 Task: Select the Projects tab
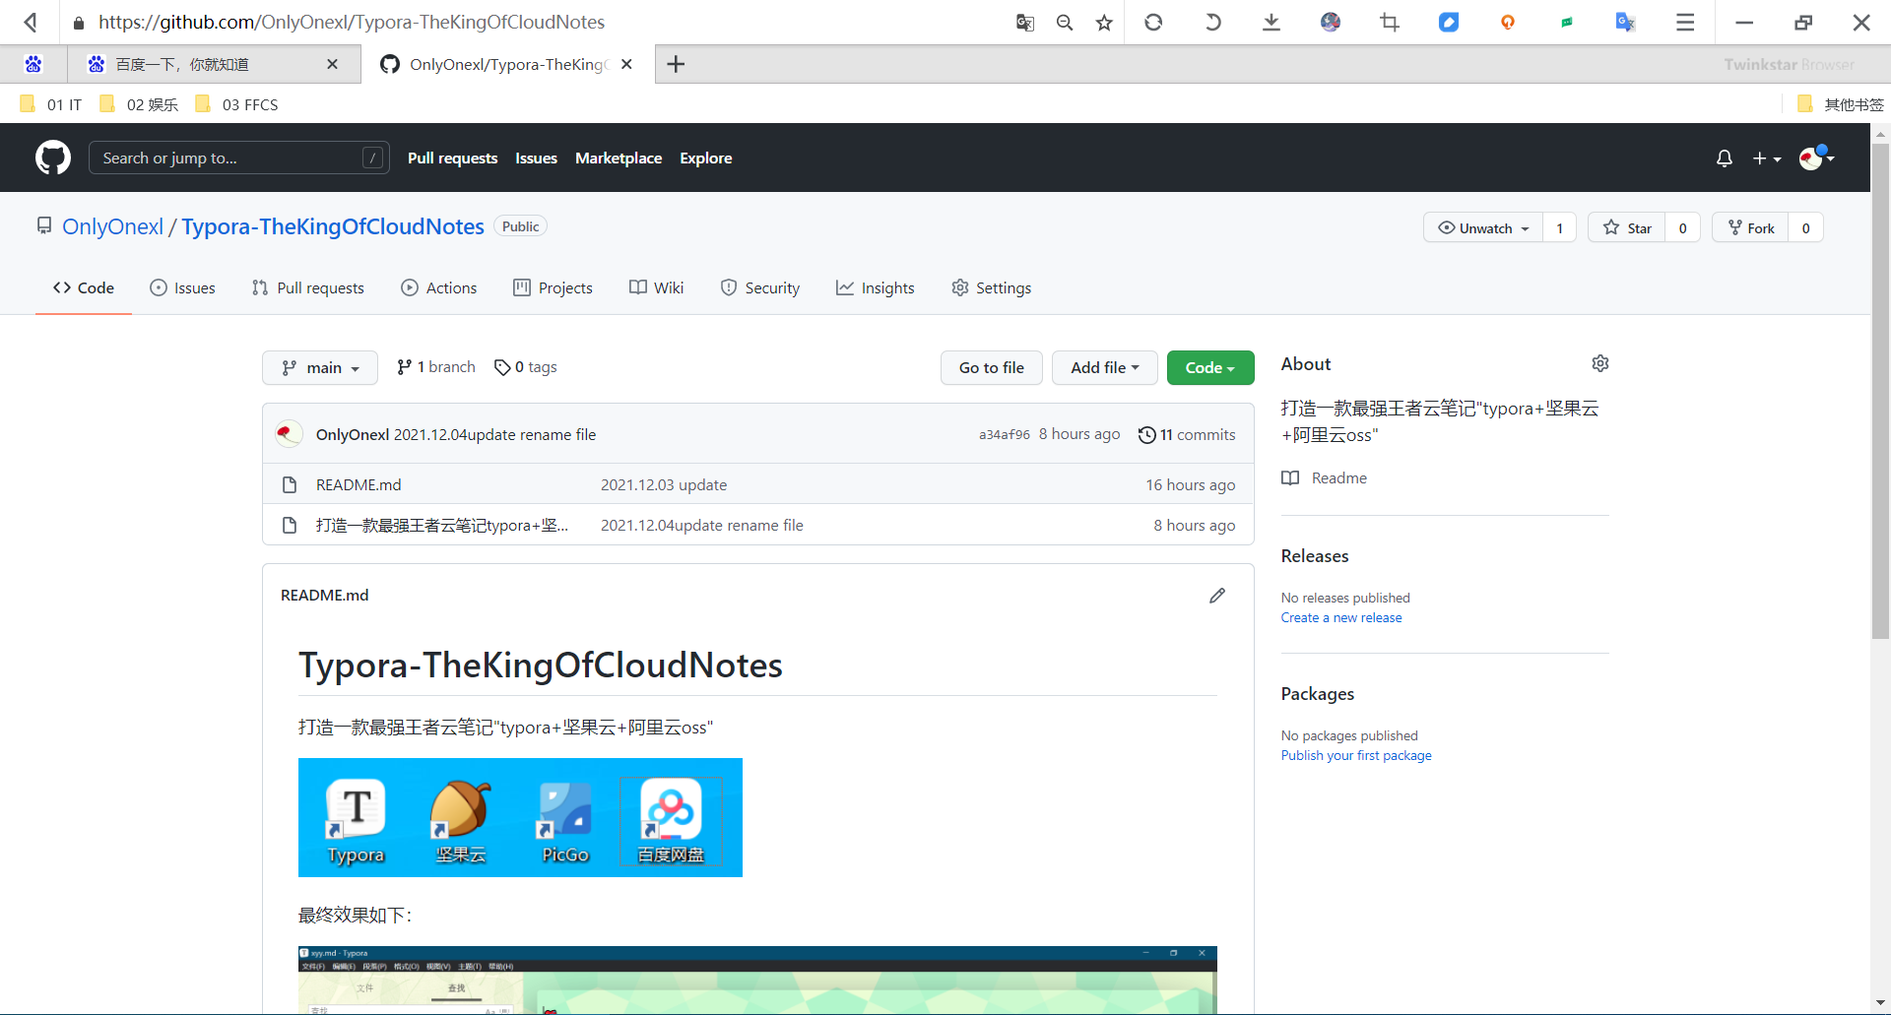coord(553,287)
